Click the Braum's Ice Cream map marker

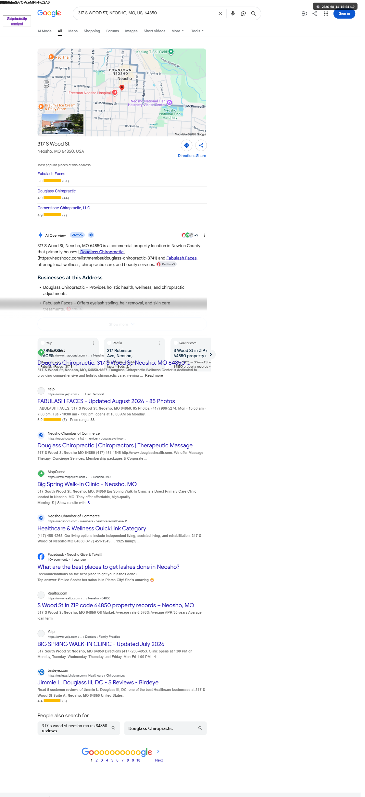point(41,106)
